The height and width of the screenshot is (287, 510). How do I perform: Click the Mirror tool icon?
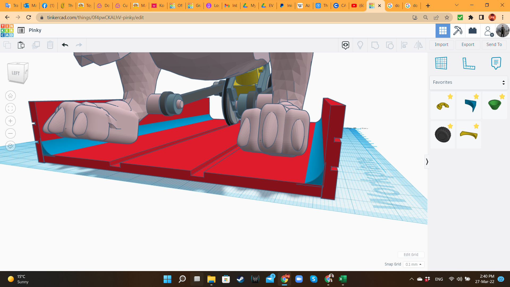(x=418, y=45)
